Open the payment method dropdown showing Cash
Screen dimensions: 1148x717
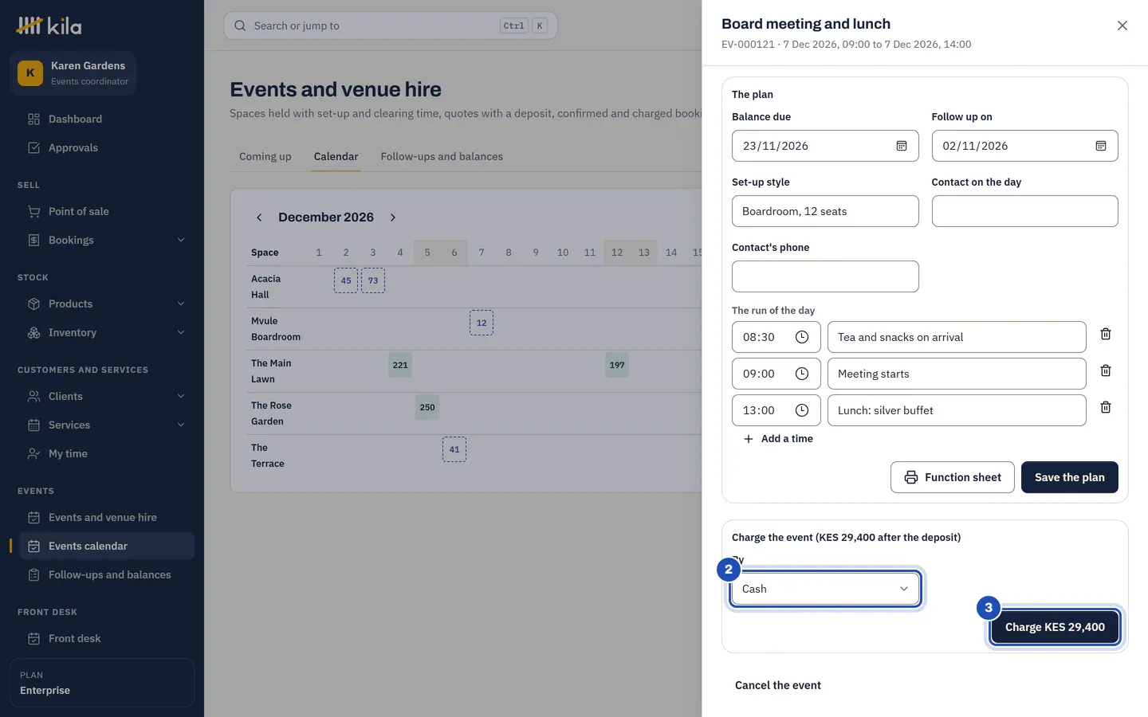825,589
